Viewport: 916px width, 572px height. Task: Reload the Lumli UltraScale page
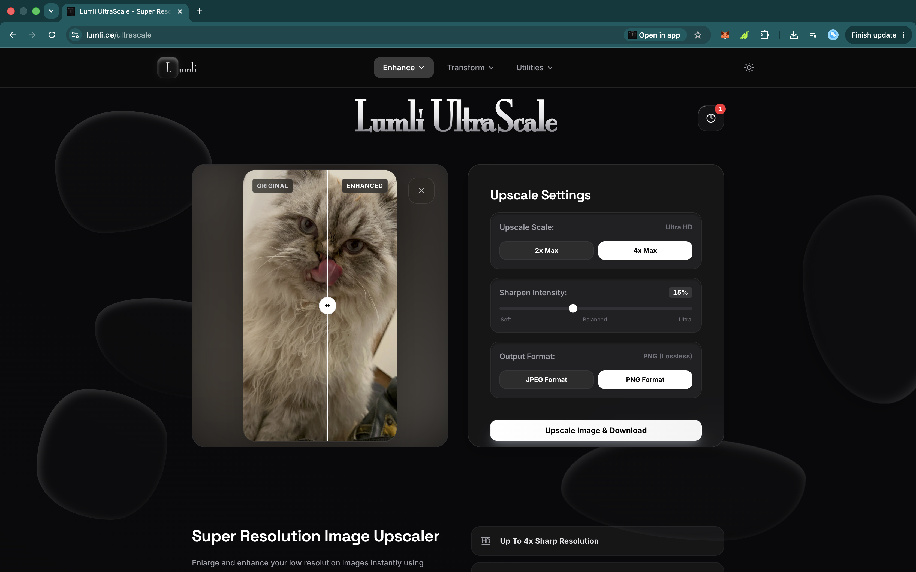(x=52, y=35)
